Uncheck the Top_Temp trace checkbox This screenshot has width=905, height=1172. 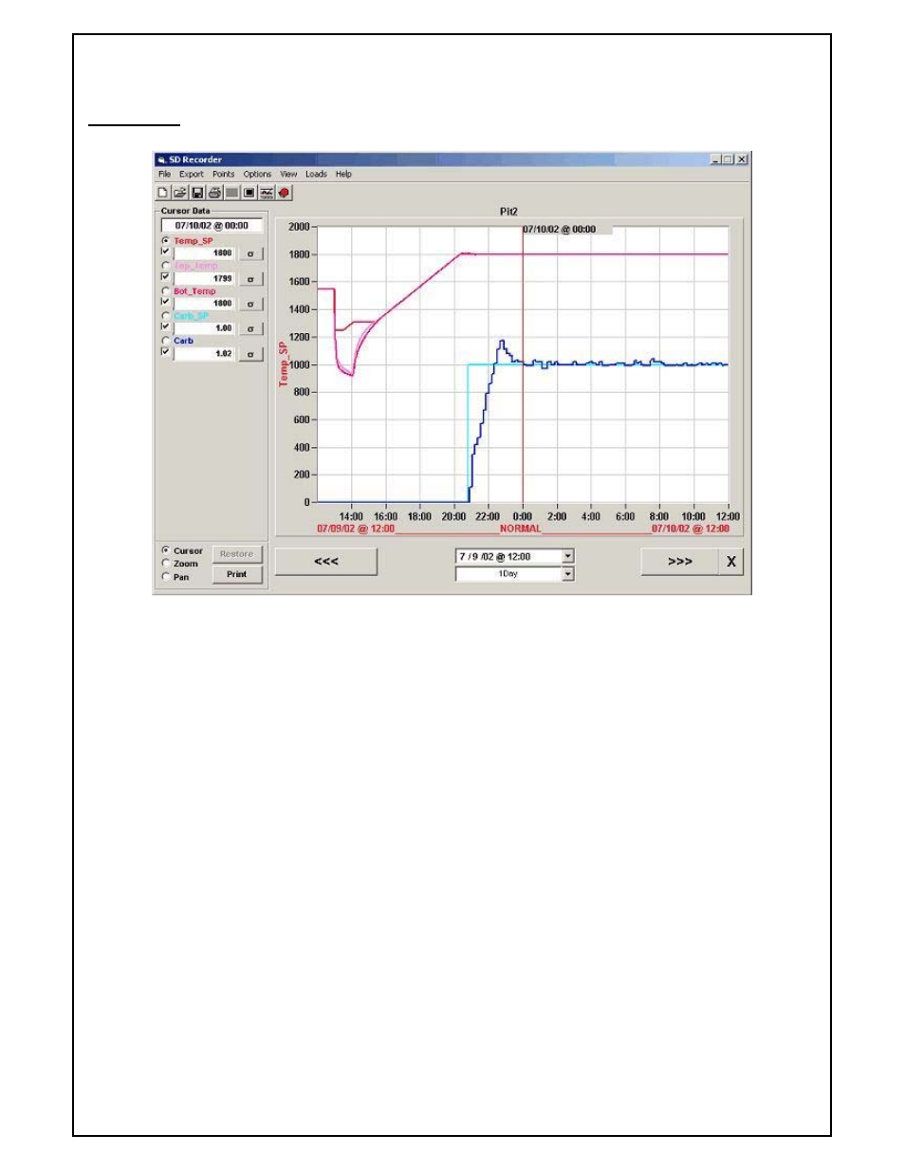click(166, 276)
